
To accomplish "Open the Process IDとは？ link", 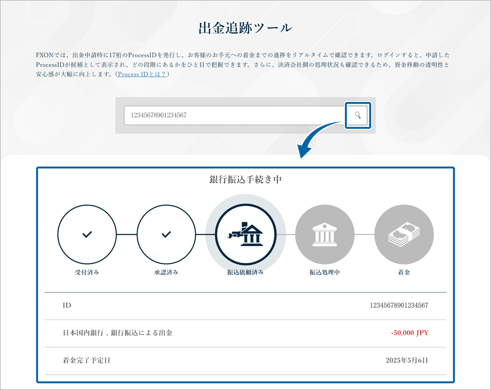I will 142,74.
